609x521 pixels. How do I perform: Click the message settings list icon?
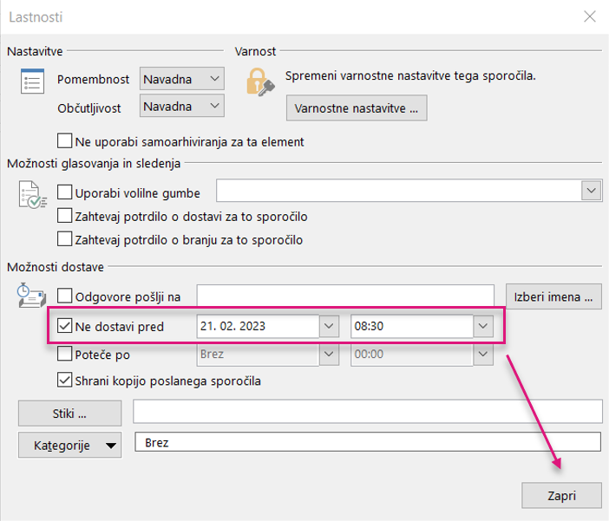pos(32,81)
